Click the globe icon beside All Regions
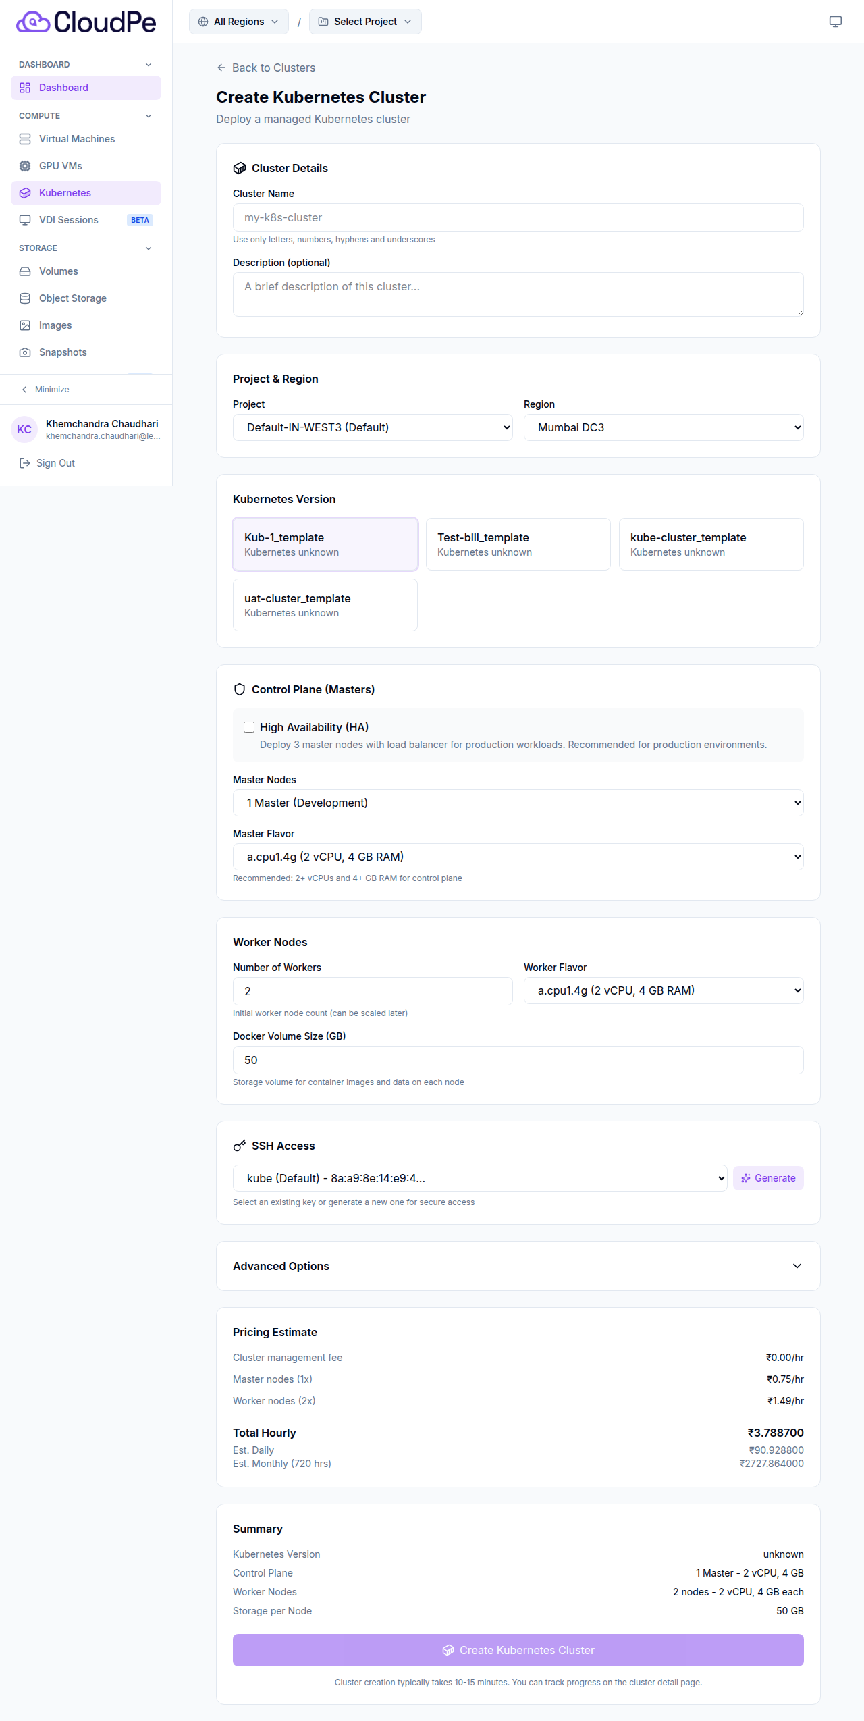Image resolution: width=864 pixels, height=1721 pixels. pos(203,22)
